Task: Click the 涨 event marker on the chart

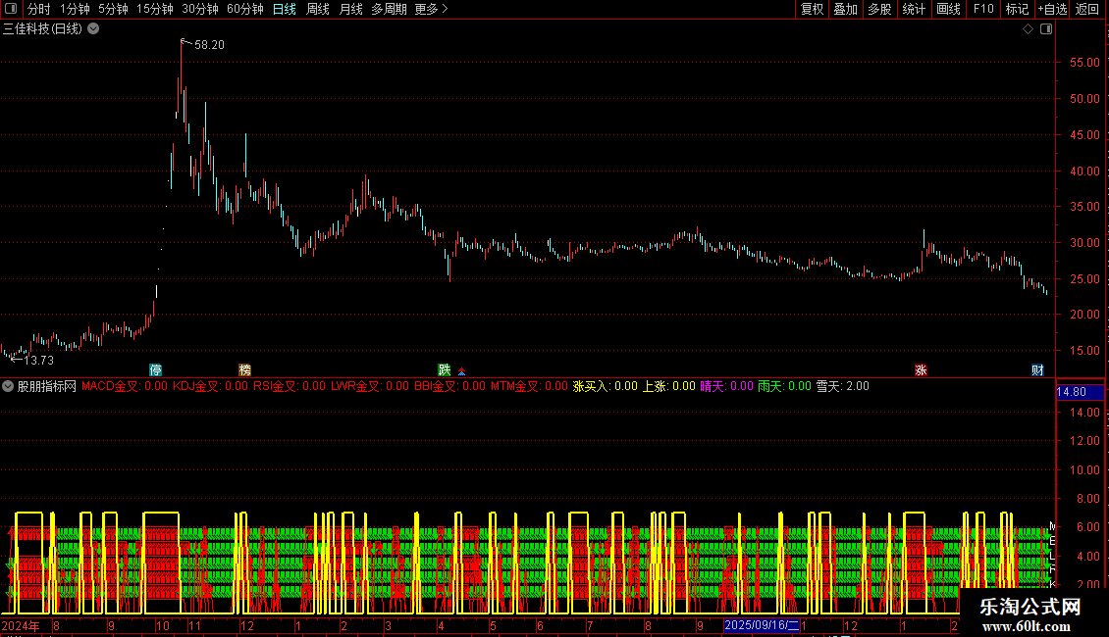Action: tap(921, 370)
